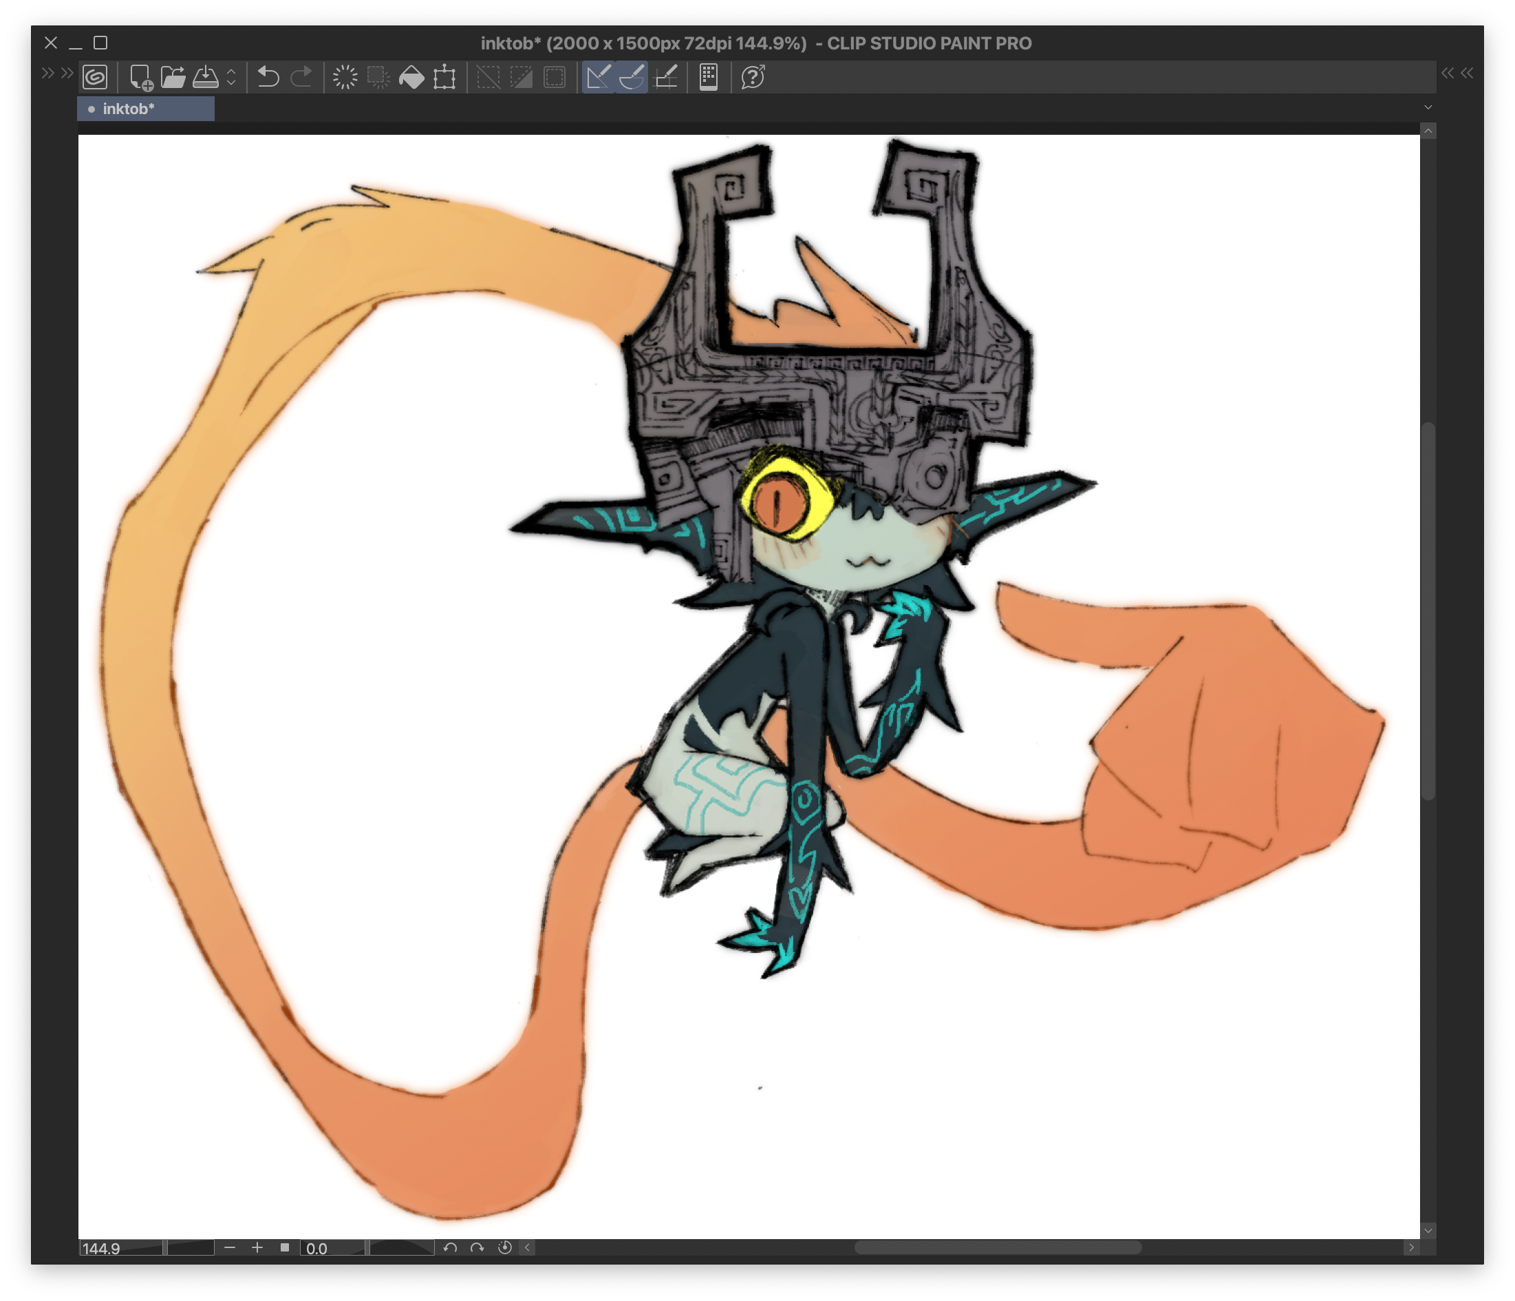This screenshot has height=1301, width=1515.
Task: Create a new canvas document
Action: coord(140,77)
